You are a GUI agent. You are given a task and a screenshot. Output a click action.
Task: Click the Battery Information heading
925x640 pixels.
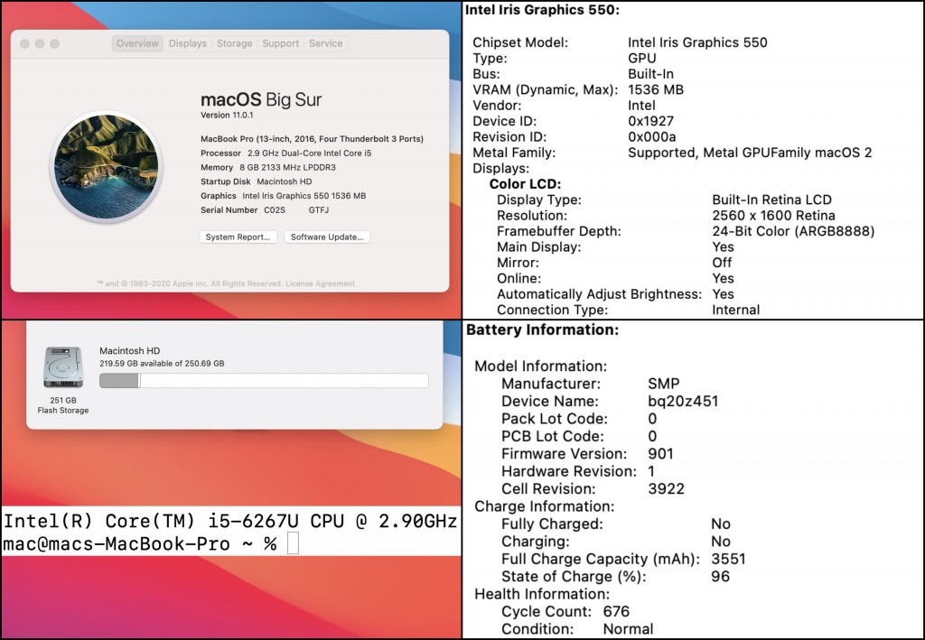[x=542, y=330]
